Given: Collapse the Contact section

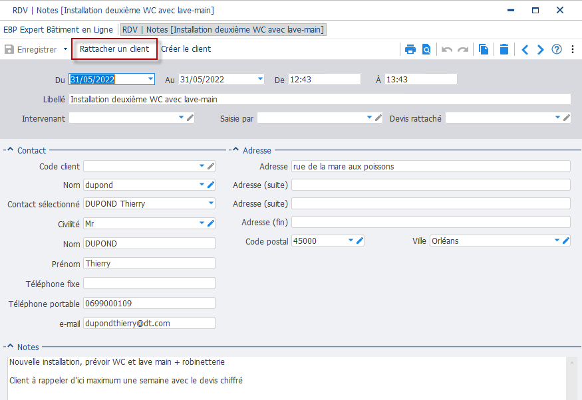Looking at the screenshot, I should pyautogui.click(x=11, y=150).
